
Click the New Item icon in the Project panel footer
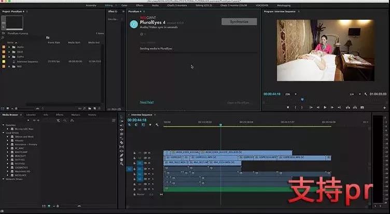[x=94, y=109]
